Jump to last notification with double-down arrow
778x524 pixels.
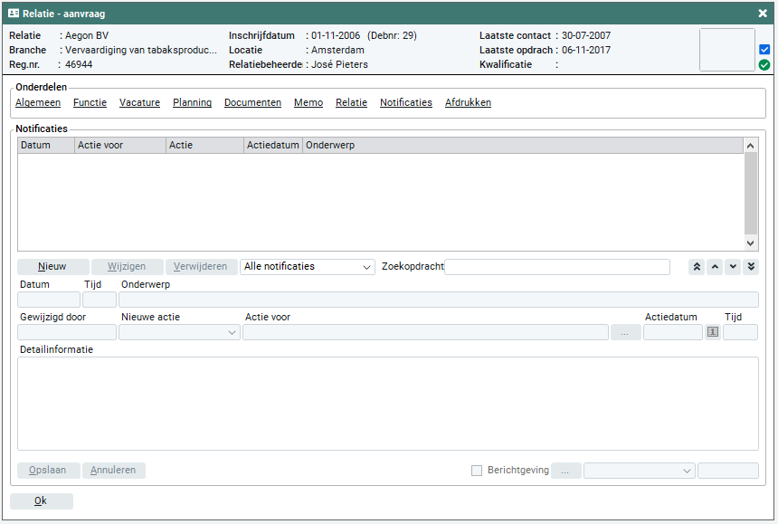751,267
